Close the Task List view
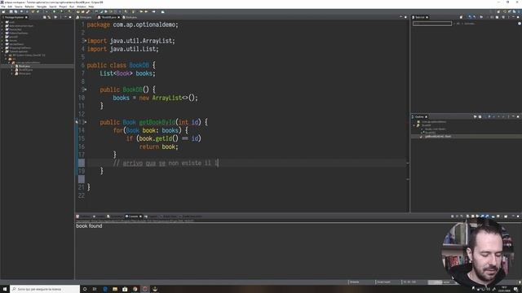 427,17
